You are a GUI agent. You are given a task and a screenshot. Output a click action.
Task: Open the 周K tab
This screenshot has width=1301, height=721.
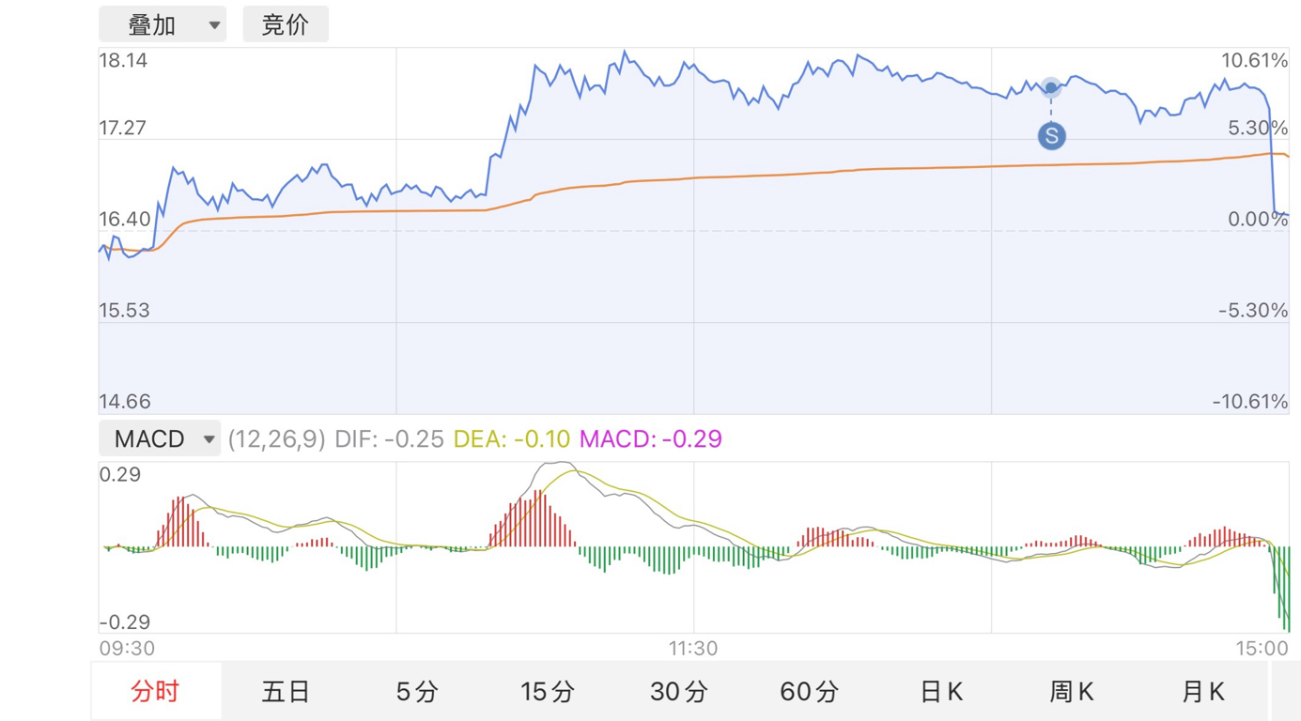tap(1071, 692)
